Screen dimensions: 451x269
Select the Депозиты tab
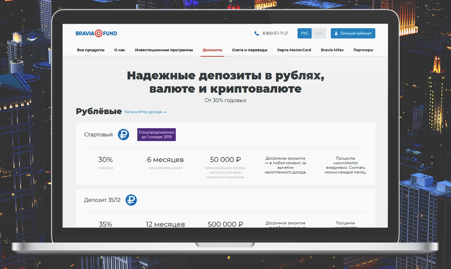click(x=212, y=50)
